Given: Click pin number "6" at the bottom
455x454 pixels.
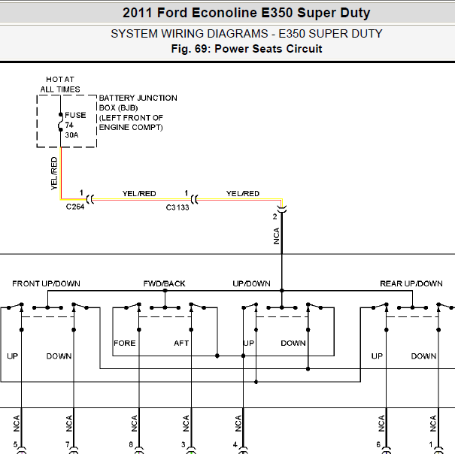Looking at the screenshot, I should click(378, 444).
